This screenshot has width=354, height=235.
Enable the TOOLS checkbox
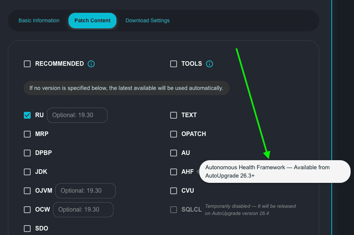point(174,64)
